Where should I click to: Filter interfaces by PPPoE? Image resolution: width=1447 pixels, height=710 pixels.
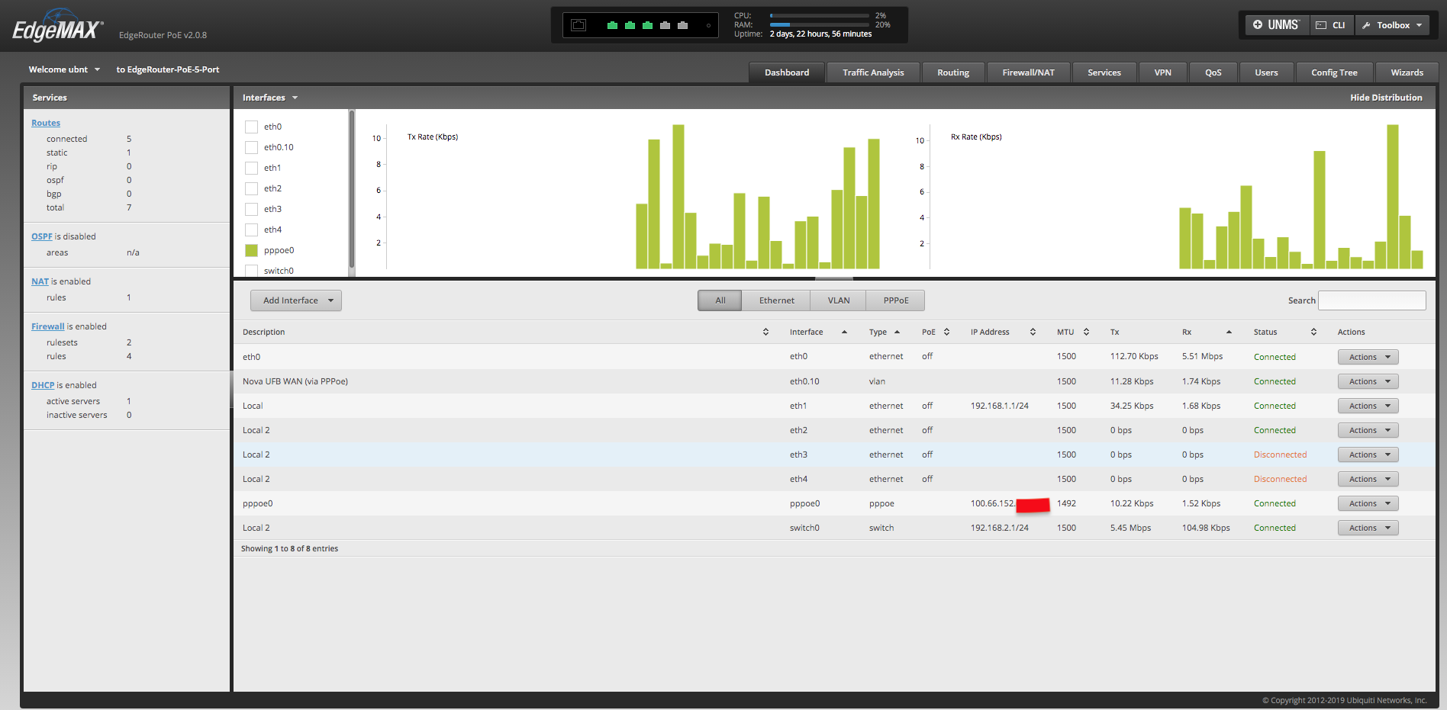896,300
